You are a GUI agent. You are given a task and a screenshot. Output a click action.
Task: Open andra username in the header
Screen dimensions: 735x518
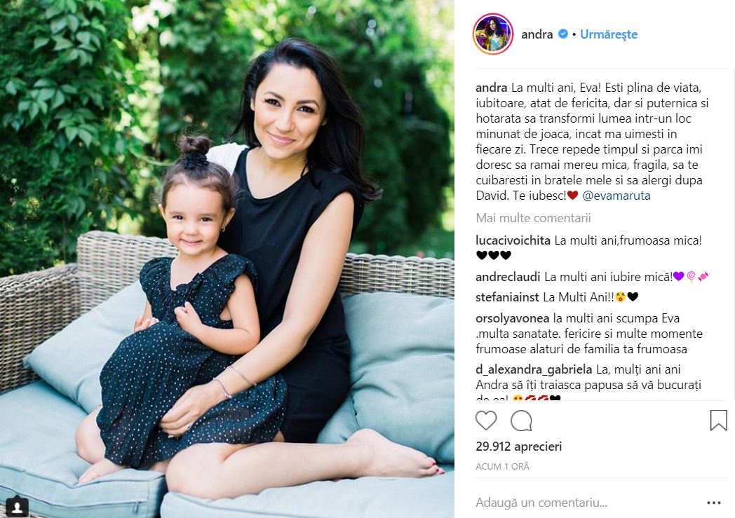coord(537,34)
